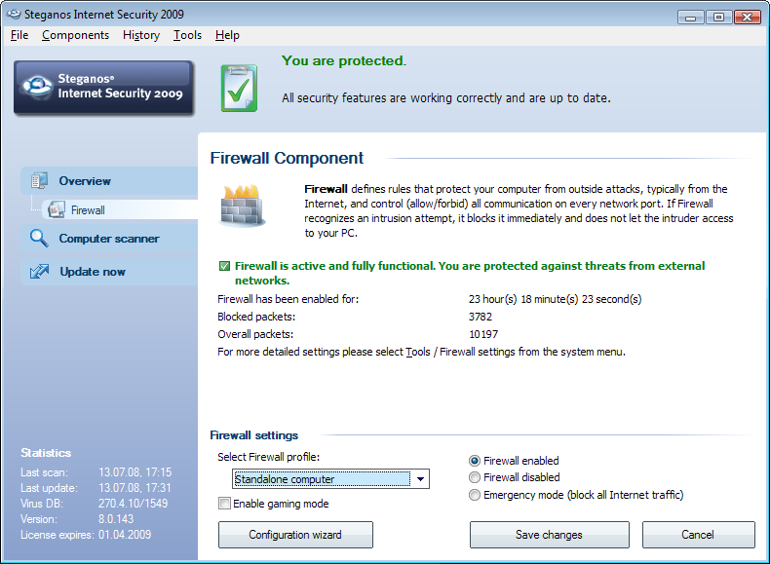Click the Version number 8.0.143
770x564 pixels.
point(116,519)
